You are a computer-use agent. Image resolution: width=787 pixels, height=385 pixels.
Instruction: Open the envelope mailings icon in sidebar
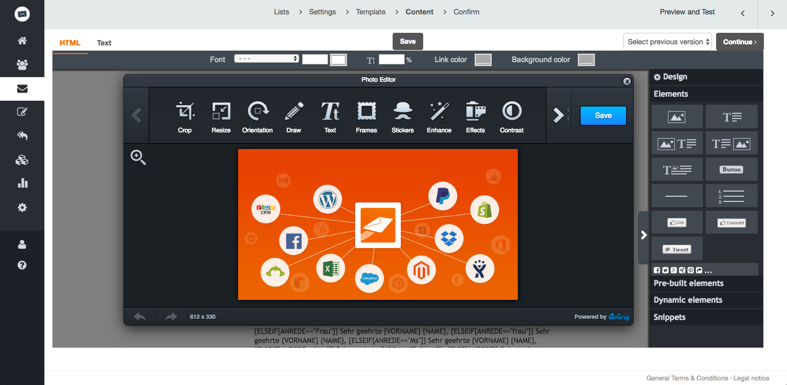[x=22, y=89]
